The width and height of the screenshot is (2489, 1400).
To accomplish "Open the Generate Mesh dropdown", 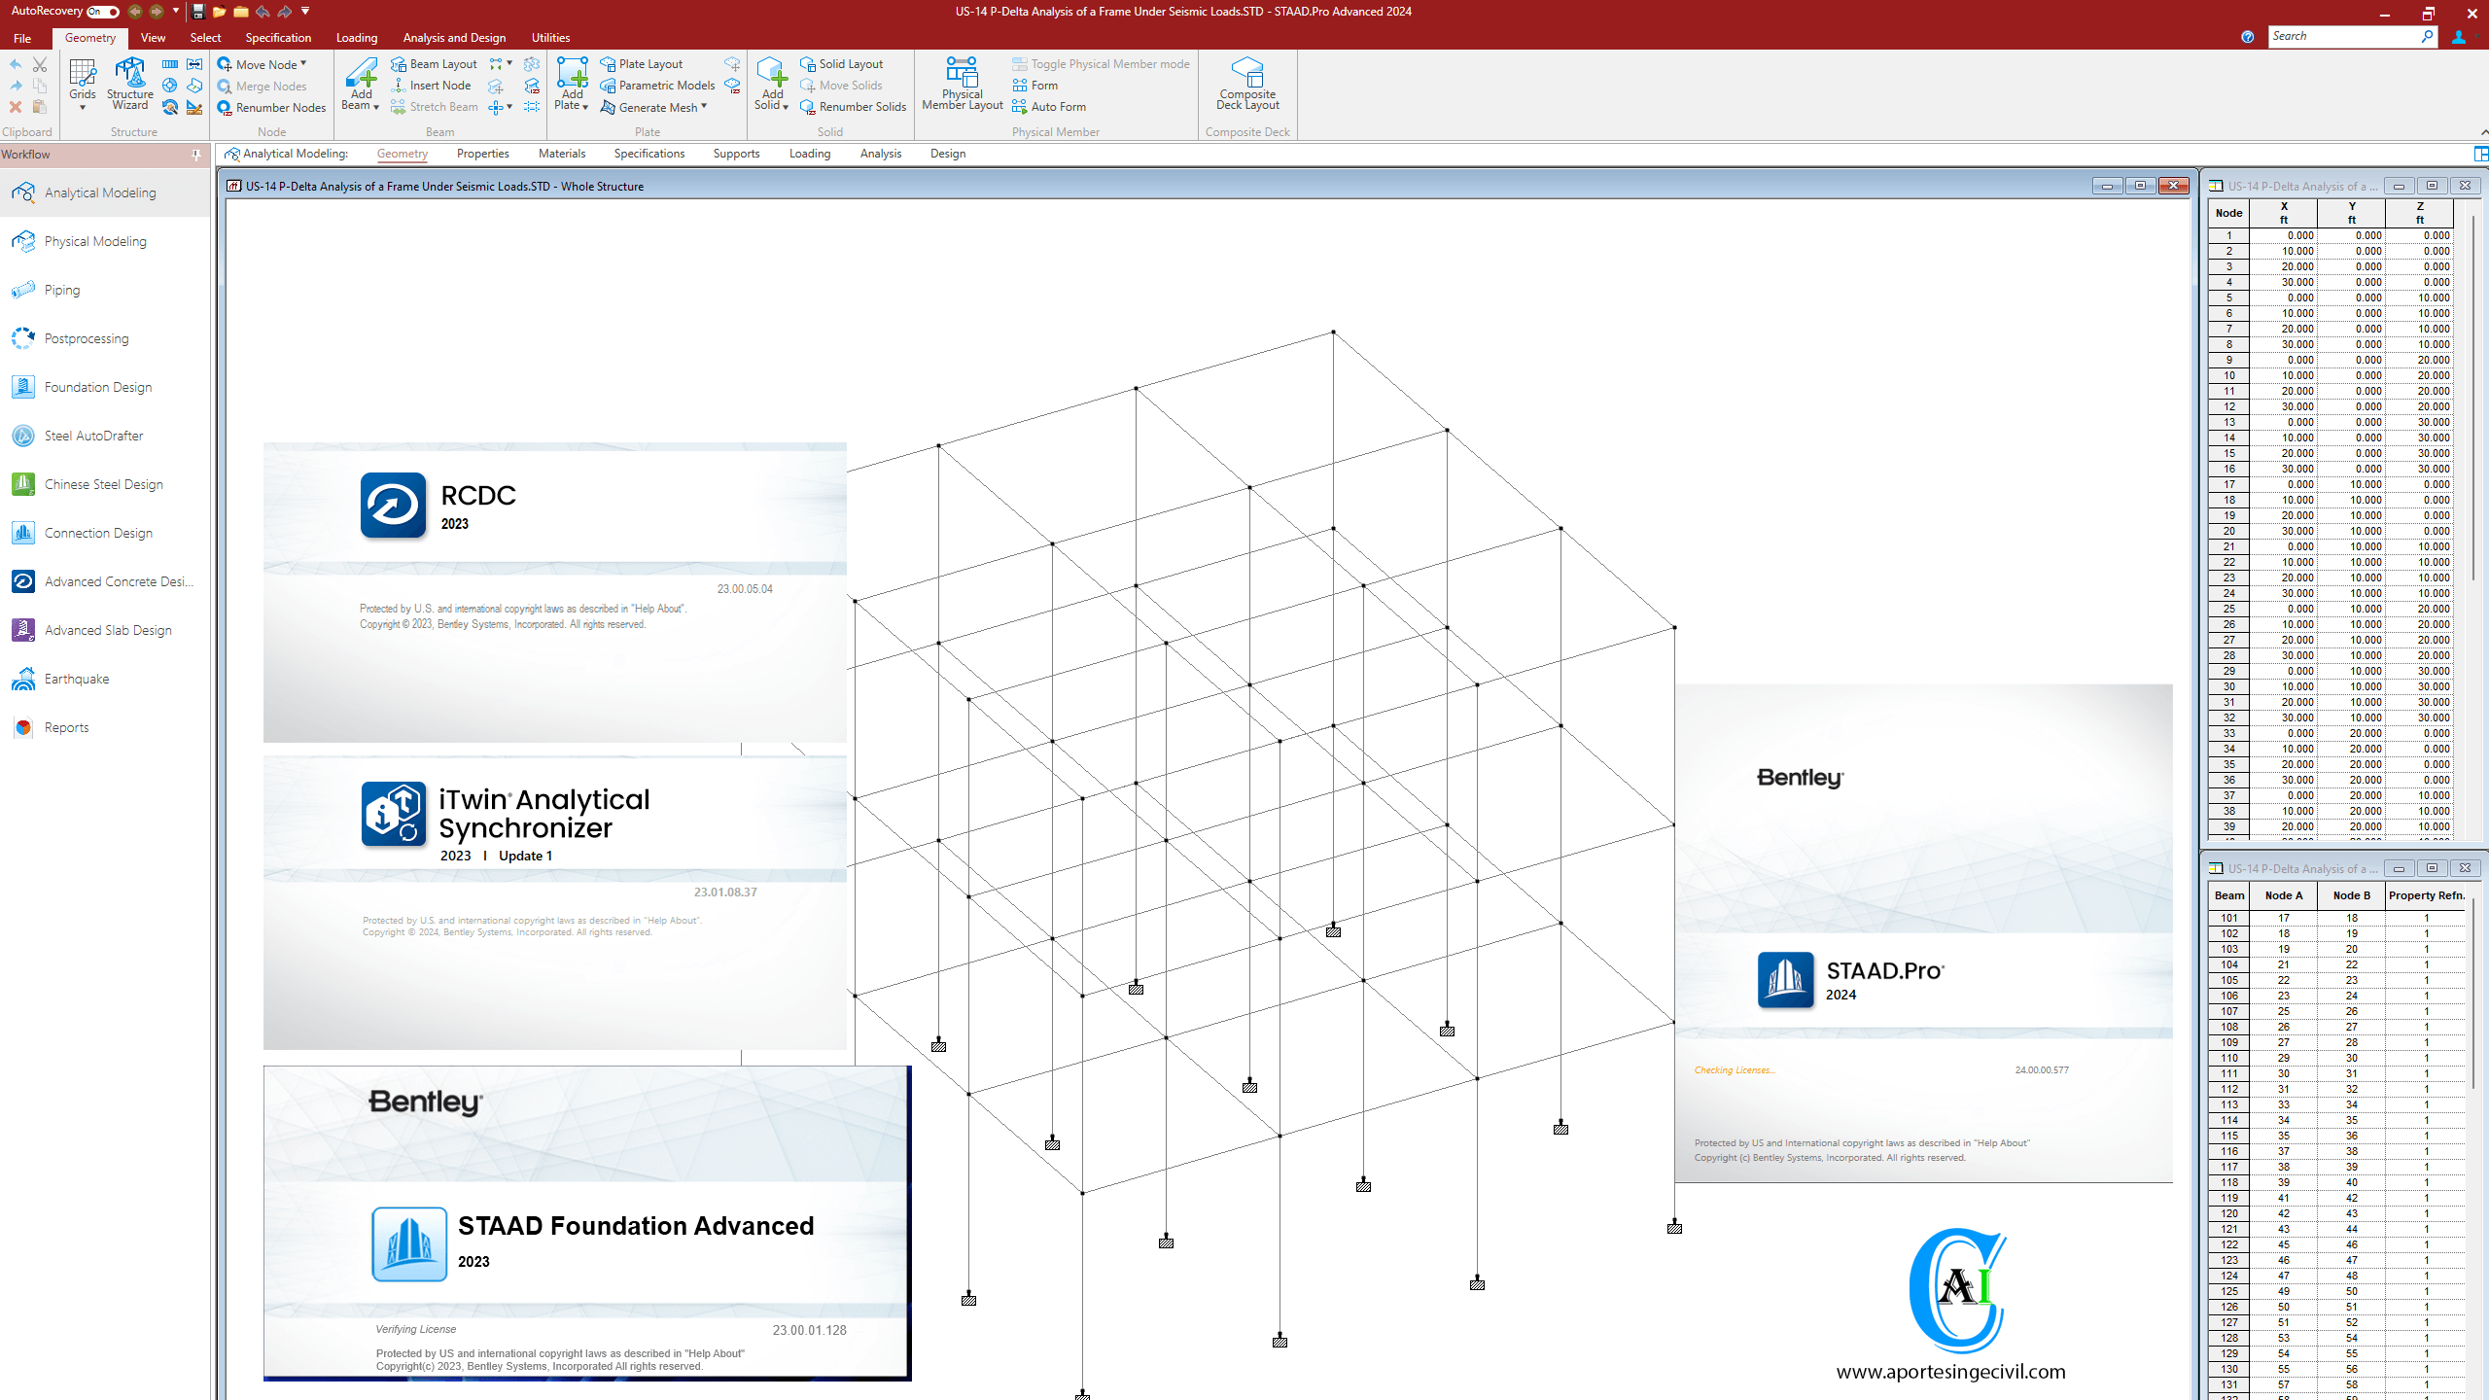I will [704, 107].
